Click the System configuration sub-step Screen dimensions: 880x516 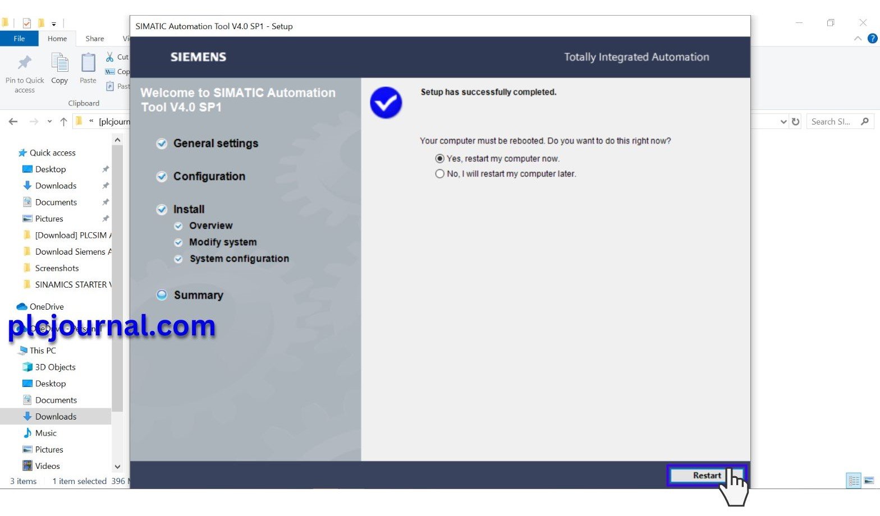tap(232, 259)
